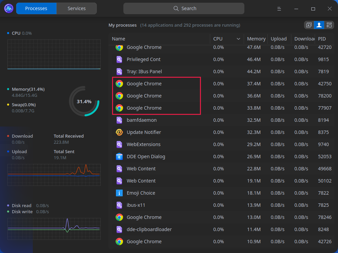
Task: Show applications-only process view icon
Action: click(309, 25)
